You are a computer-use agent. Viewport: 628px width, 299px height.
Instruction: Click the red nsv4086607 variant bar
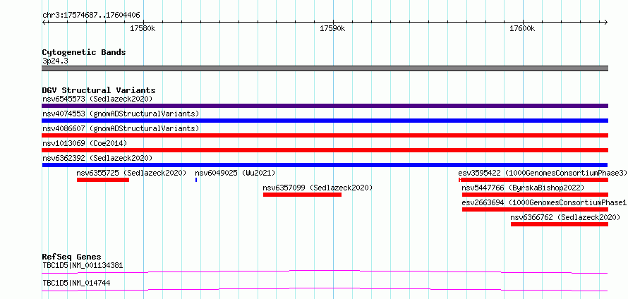(x=325, y=135)
